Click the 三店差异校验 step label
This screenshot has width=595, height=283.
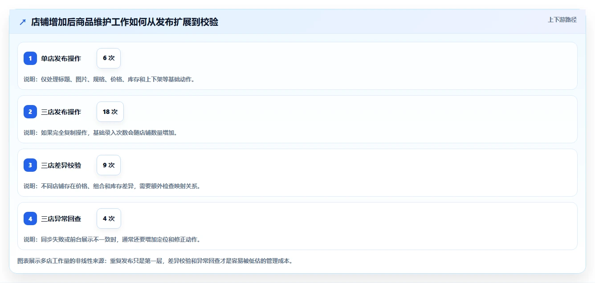(61, 165)
